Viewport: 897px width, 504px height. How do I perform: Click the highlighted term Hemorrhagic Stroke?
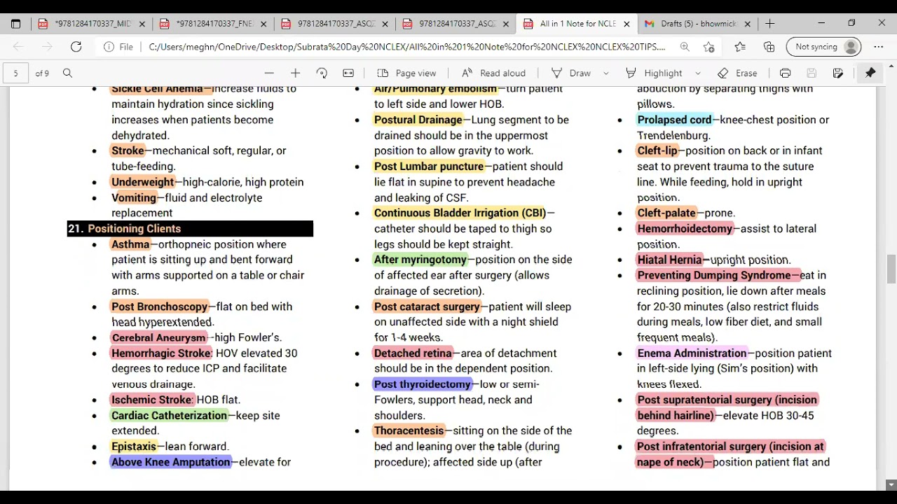pos(161,353)
